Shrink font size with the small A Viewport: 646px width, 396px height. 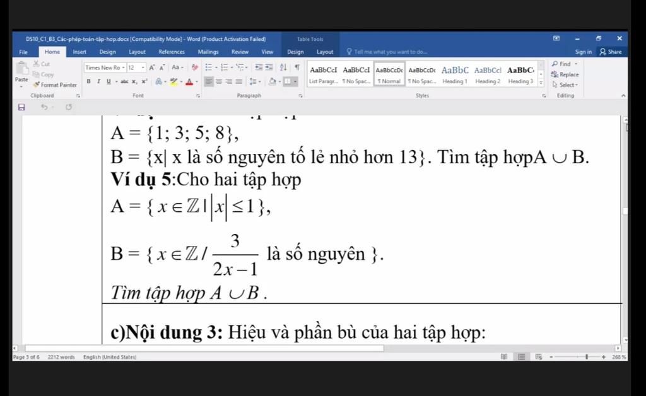(162, 67)
